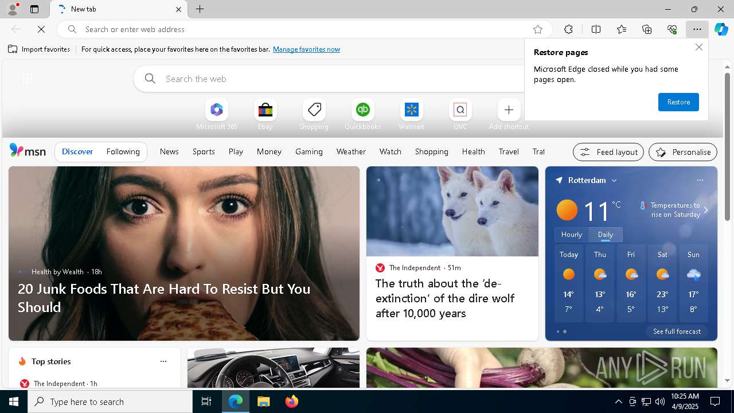Click See full forecast link

[x=677, y=332]
